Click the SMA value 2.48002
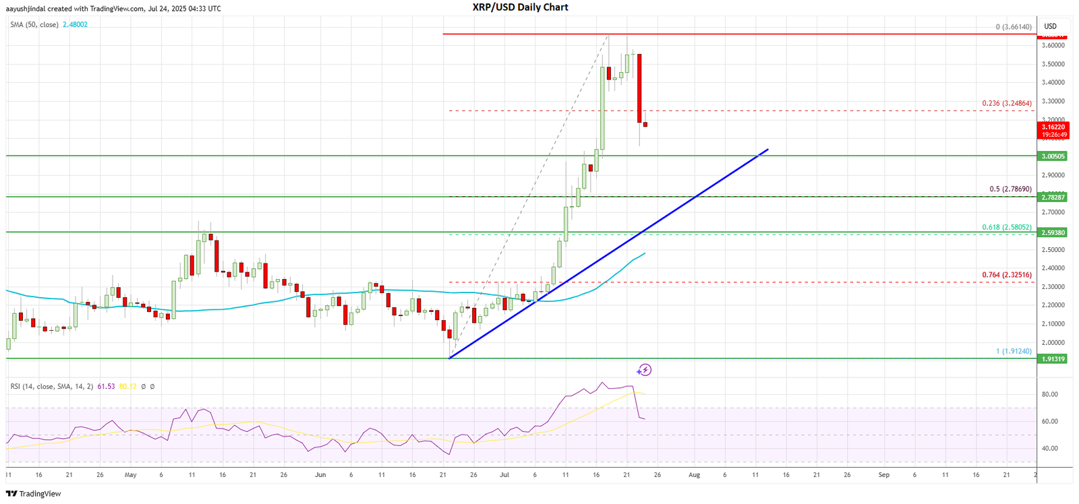 (75, 25)
